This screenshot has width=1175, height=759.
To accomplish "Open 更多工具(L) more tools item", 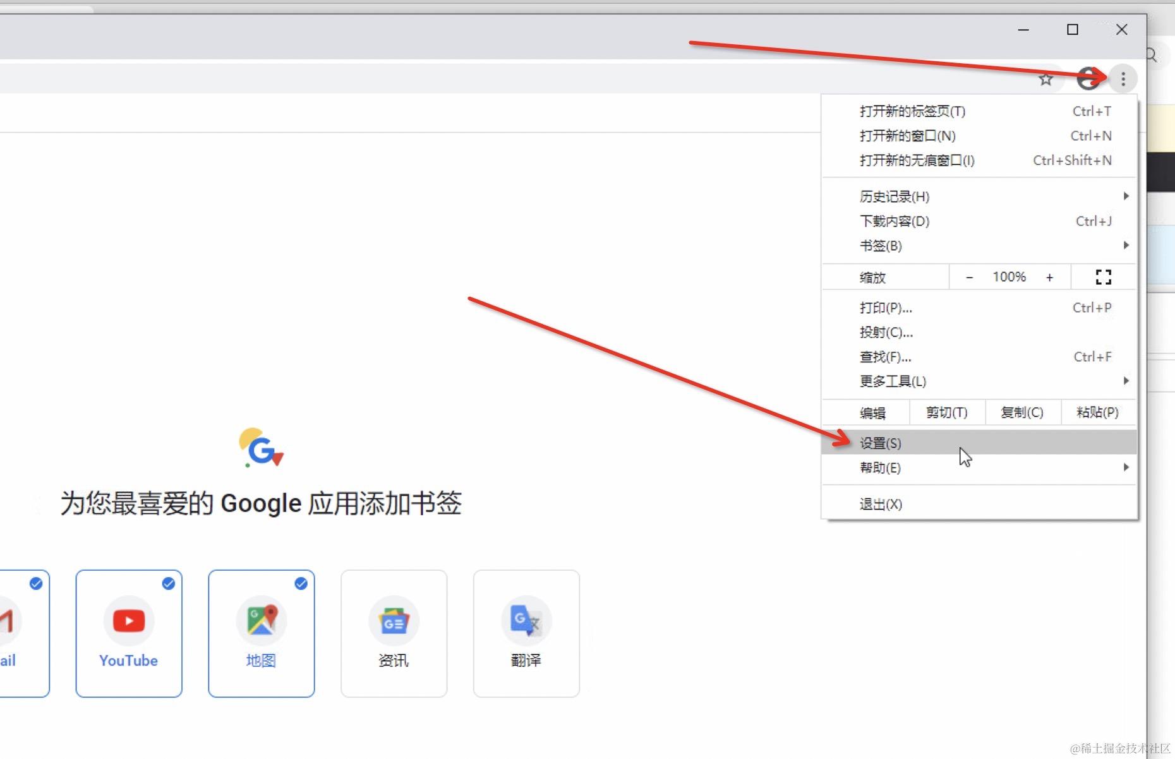I will click(979, 381).
